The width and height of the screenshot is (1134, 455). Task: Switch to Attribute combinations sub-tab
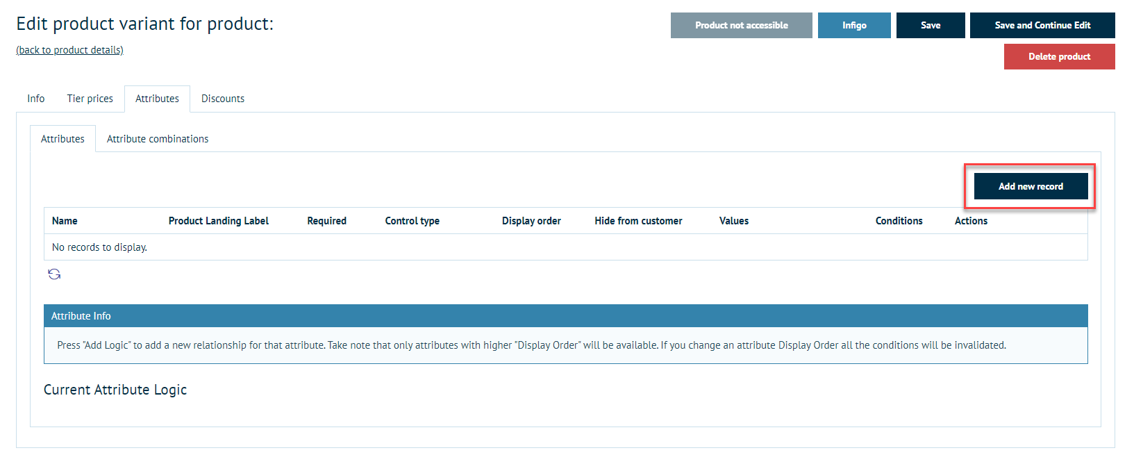[158, 139]
